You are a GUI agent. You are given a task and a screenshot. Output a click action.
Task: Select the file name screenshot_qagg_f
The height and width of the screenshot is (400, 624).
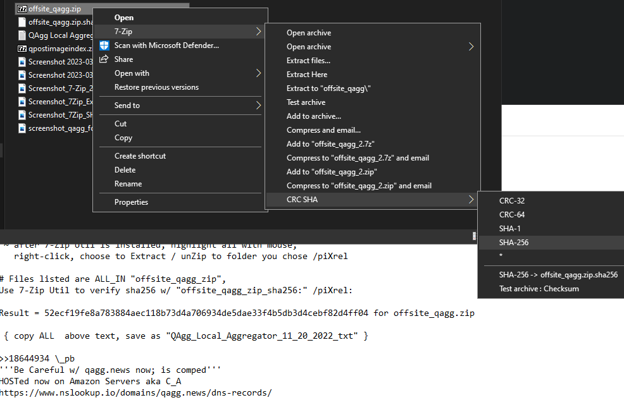pos(61,128)
